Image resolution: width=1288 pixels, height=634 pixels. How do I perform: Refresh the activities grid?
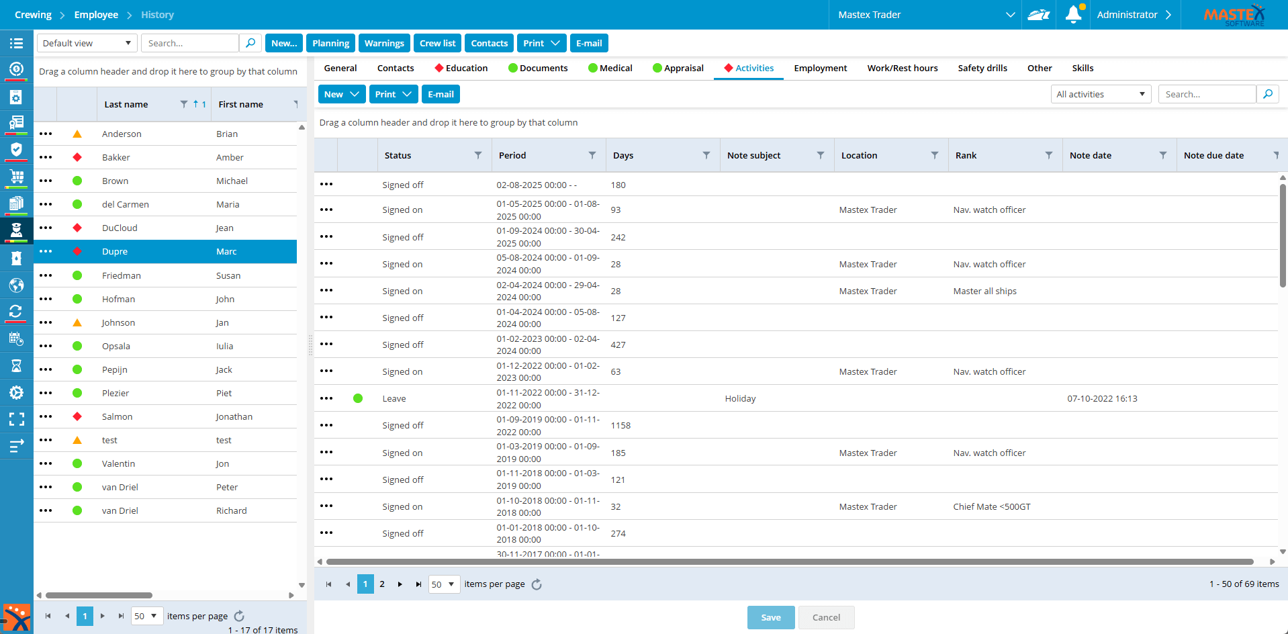537,584
